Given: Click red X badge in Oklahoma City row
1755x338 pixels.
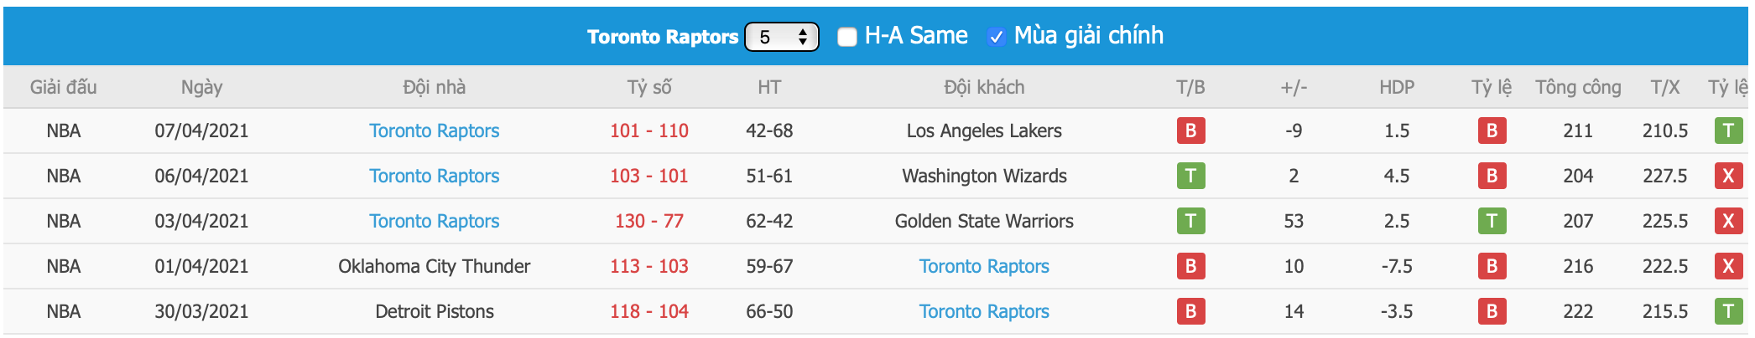Looking at the screenshot, I should pos(1728,266).
